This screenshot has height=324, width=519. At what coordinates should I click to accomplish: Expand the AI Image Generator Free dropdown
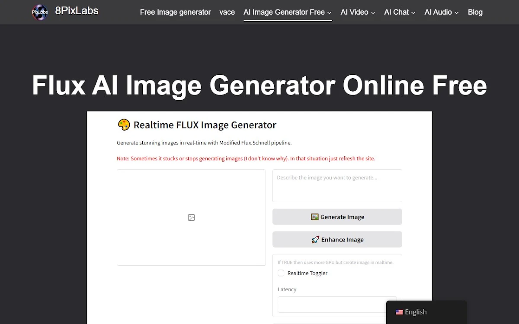click(x=288, y=12)
